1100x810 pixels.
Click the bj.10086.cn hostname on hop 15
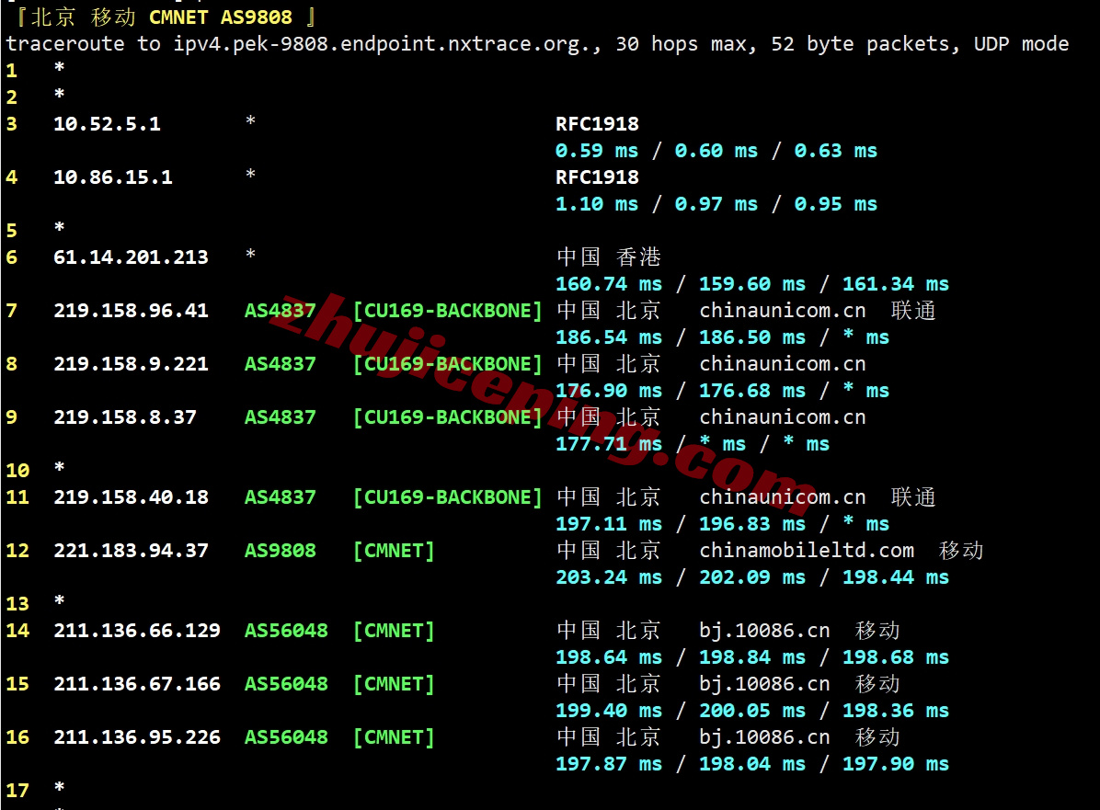coord(764,684)
